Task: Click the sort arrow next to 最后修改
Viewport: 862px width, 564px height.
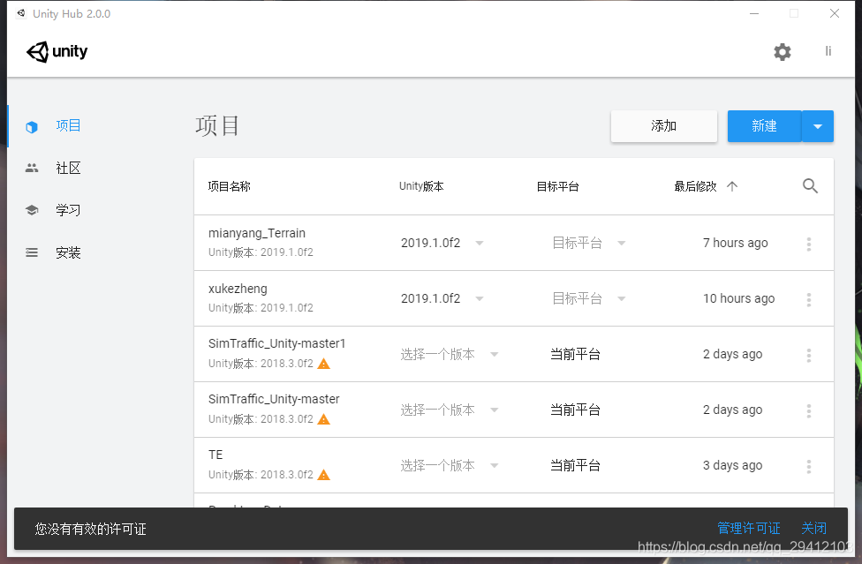Action: pos(731,186)
